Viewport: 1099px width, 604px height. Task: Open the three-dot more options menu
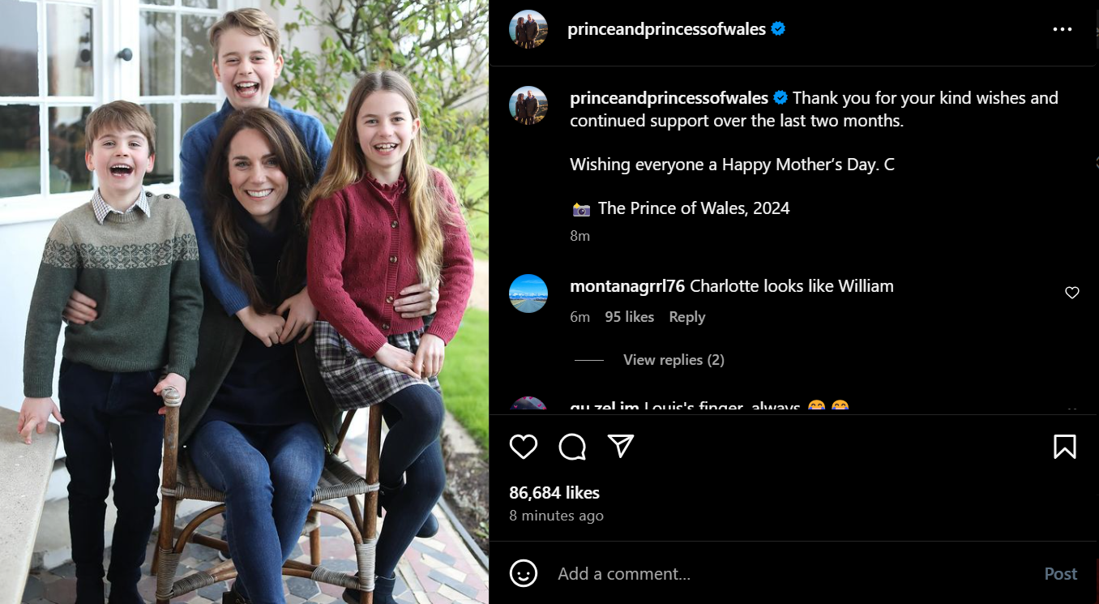1062,29
